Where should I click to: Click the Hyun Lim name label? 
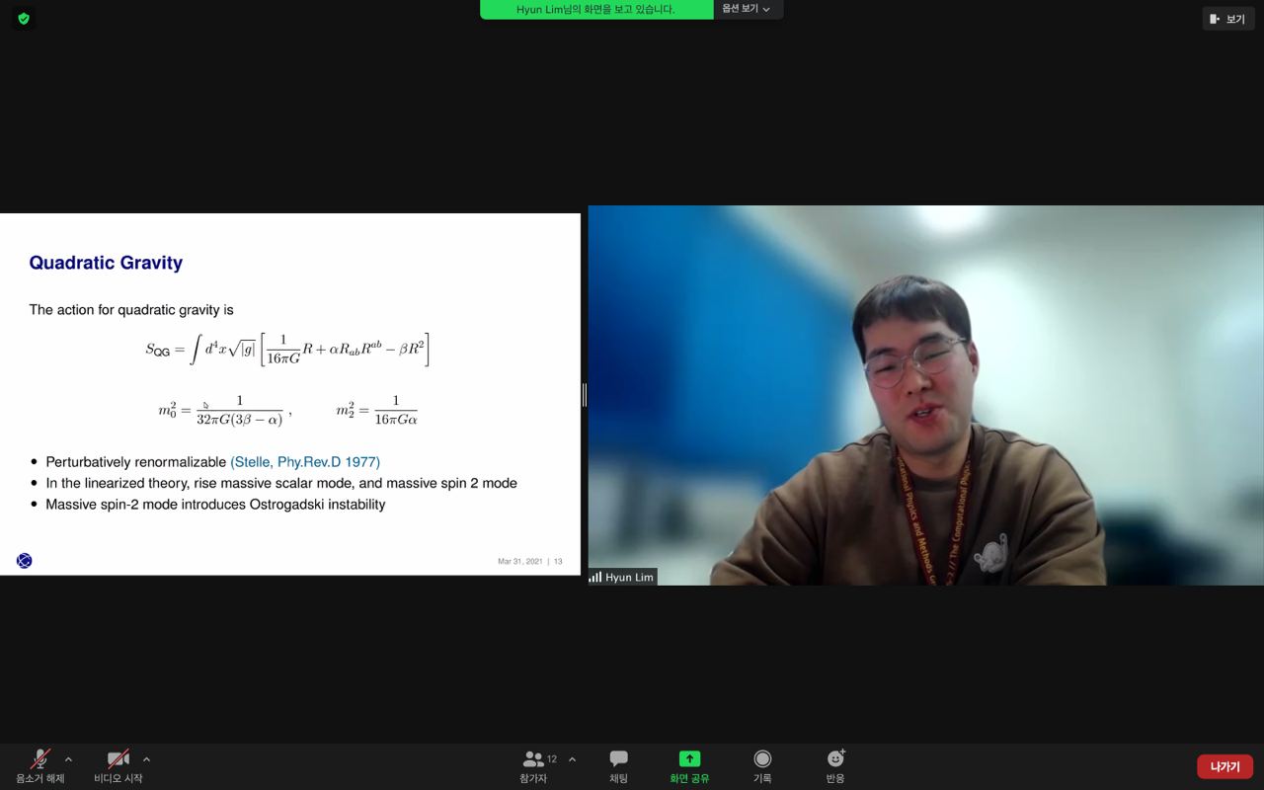[629, 577]
